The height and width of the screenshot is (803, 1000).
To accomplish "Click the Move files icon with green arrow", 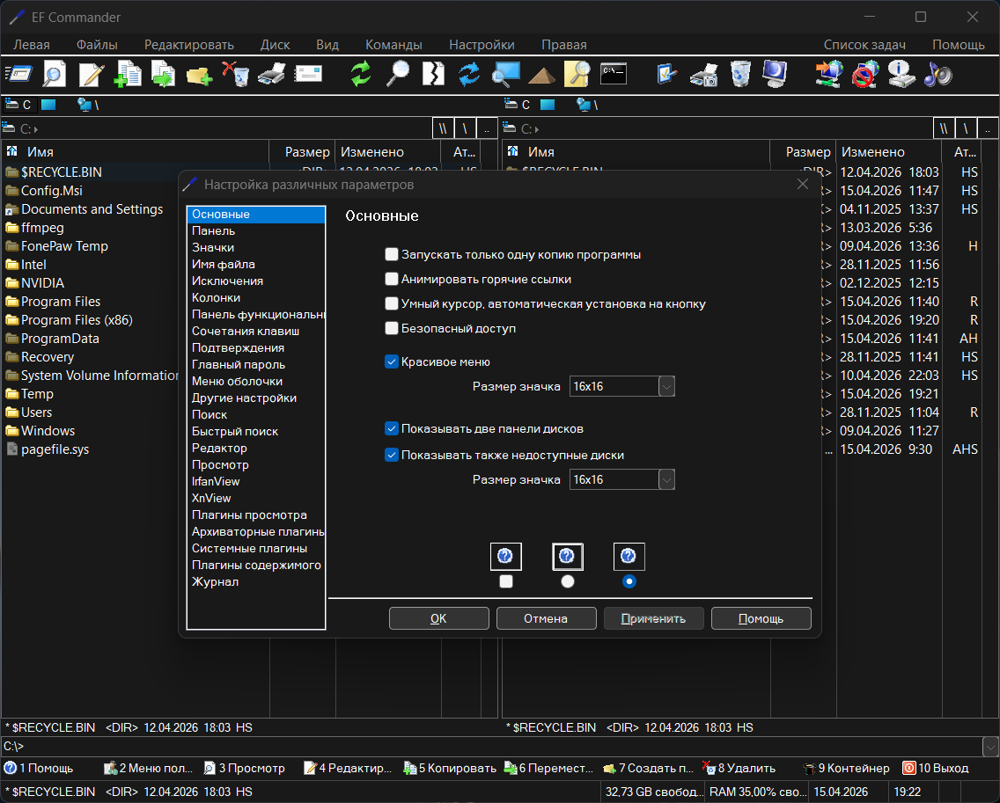I will click(x=163, y=74).
